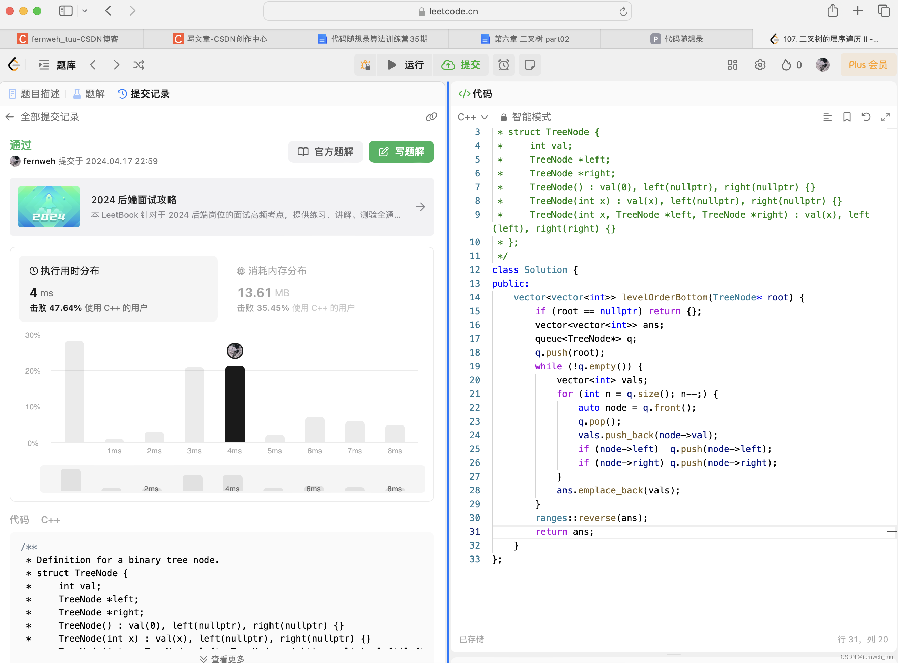The image size is (898, 663).
Task: Click the shuffle random problem icon
Action: [x=139, y=65]
